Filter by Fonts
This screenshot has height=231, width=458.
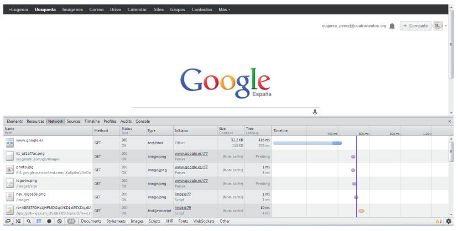[x=183, y=222]
